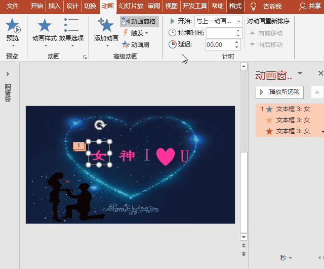The height and width of the screenshot is (269, 324).
Task: Switch to the Home (开始) tab
Action: [x=37, y=6]
